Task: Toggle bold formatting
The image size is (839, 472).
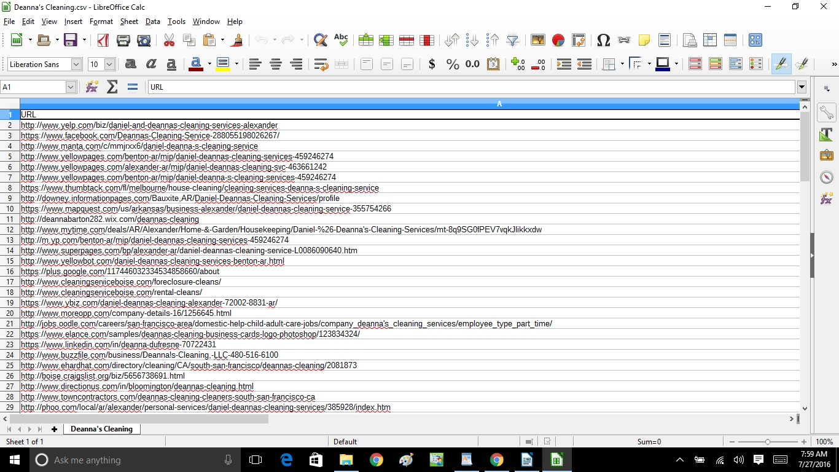Action: 130,65
